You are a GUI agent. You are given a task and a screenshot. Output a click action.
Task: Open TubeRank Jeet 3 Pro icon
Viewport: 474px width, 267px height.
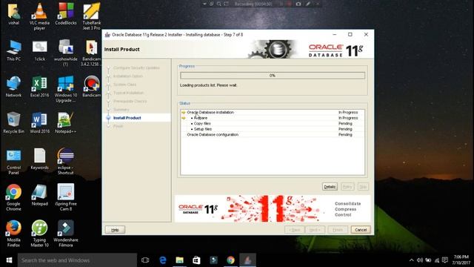coord(92,16)
